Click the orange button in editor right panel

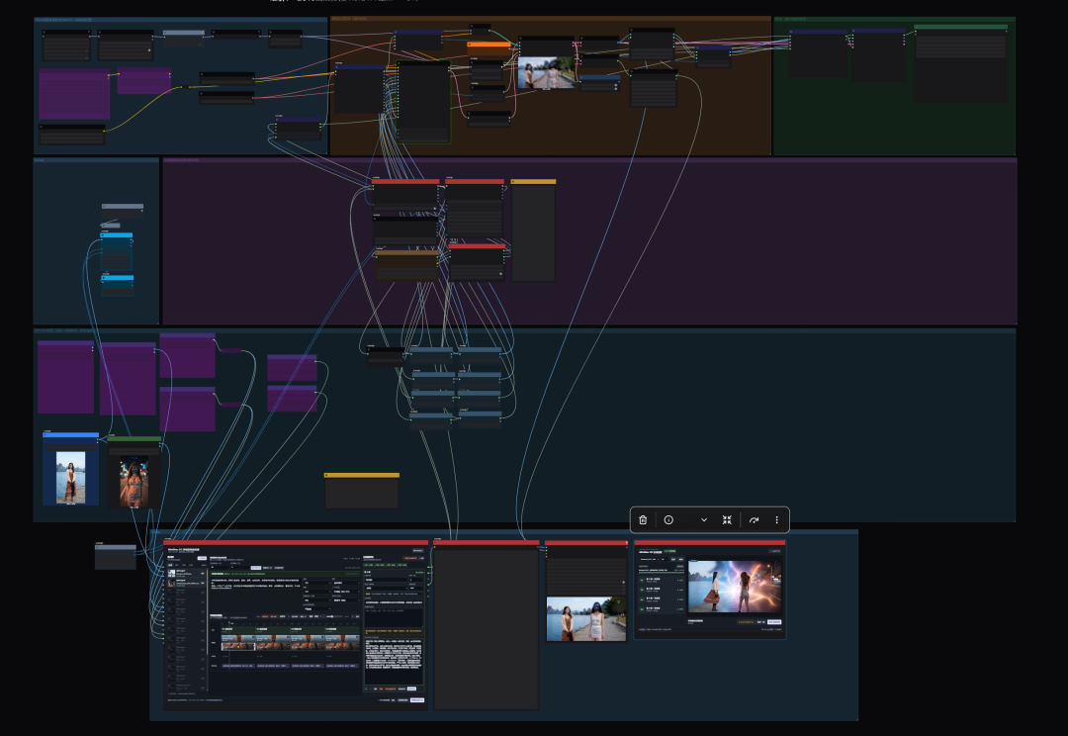point(410,558)
